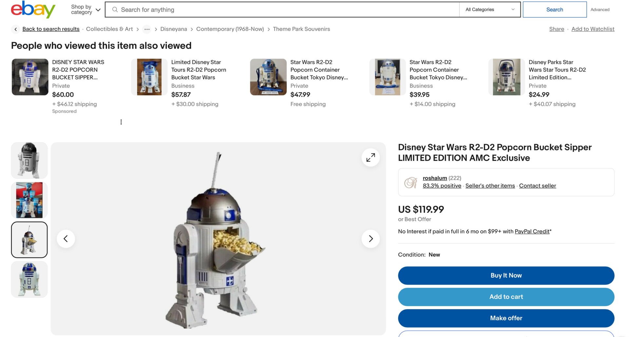The width and height of the screenshot is (629, 337).
Task: Click the Buy It Now button
Action: coord(506,275)
